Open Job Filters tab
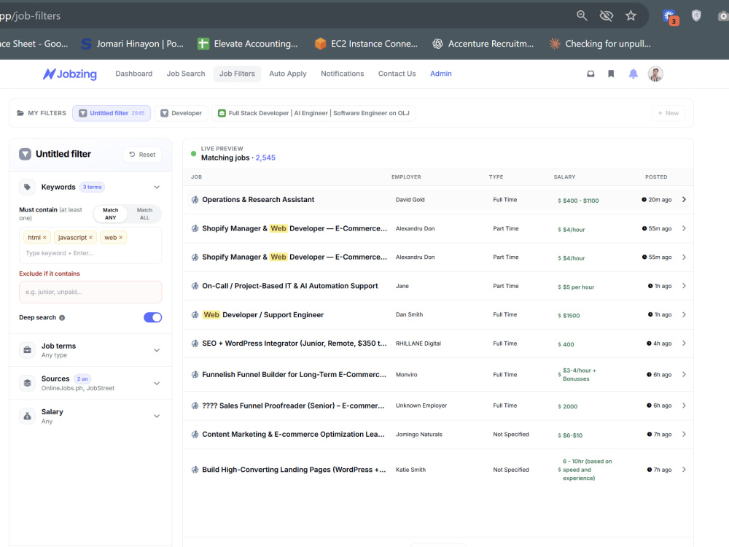Viewport: 729px width, 547px height. (x=237, y=74)
